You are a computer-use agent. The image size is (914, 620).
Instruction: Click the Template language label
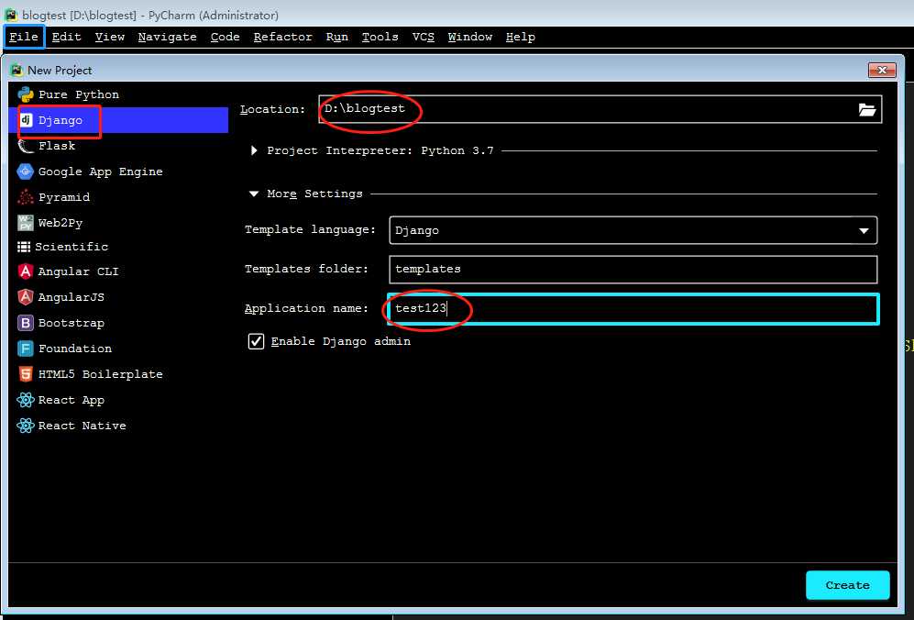[x=310, y=229]
